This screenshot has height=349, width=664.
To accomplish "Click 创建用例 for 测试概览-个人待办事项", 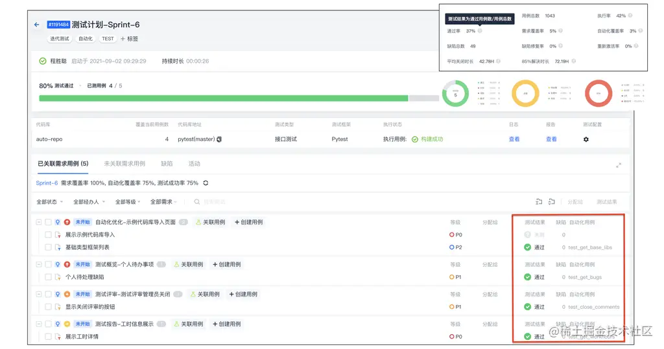I will point(226,264).
